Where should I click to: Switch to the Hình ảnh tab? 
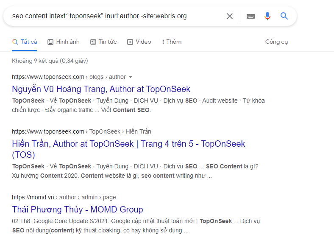[67, 42]
